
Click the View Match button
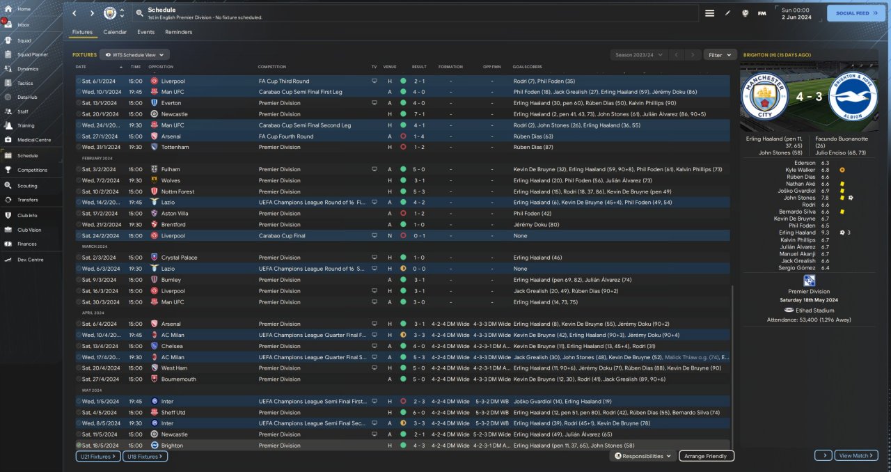pos(856,455)
